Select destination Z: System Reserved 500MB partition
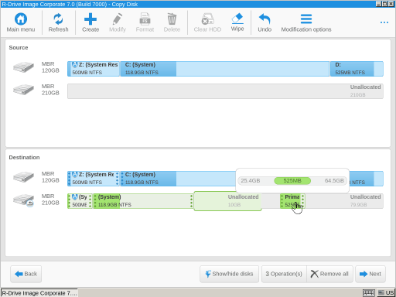 [94, 179]
